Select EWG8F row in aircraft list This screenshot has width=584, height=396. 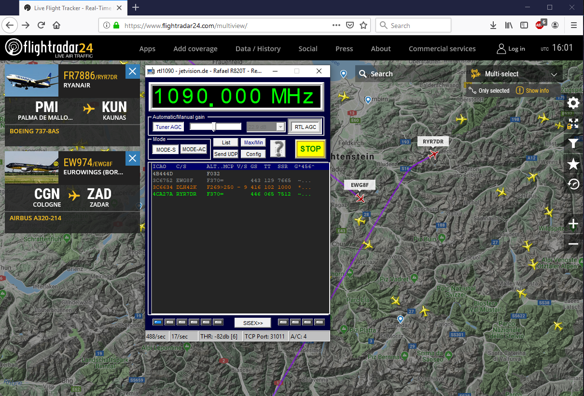(x=240, y=180)
